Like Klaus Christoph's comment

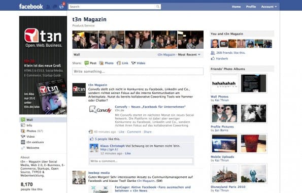[x=128, y=153]
